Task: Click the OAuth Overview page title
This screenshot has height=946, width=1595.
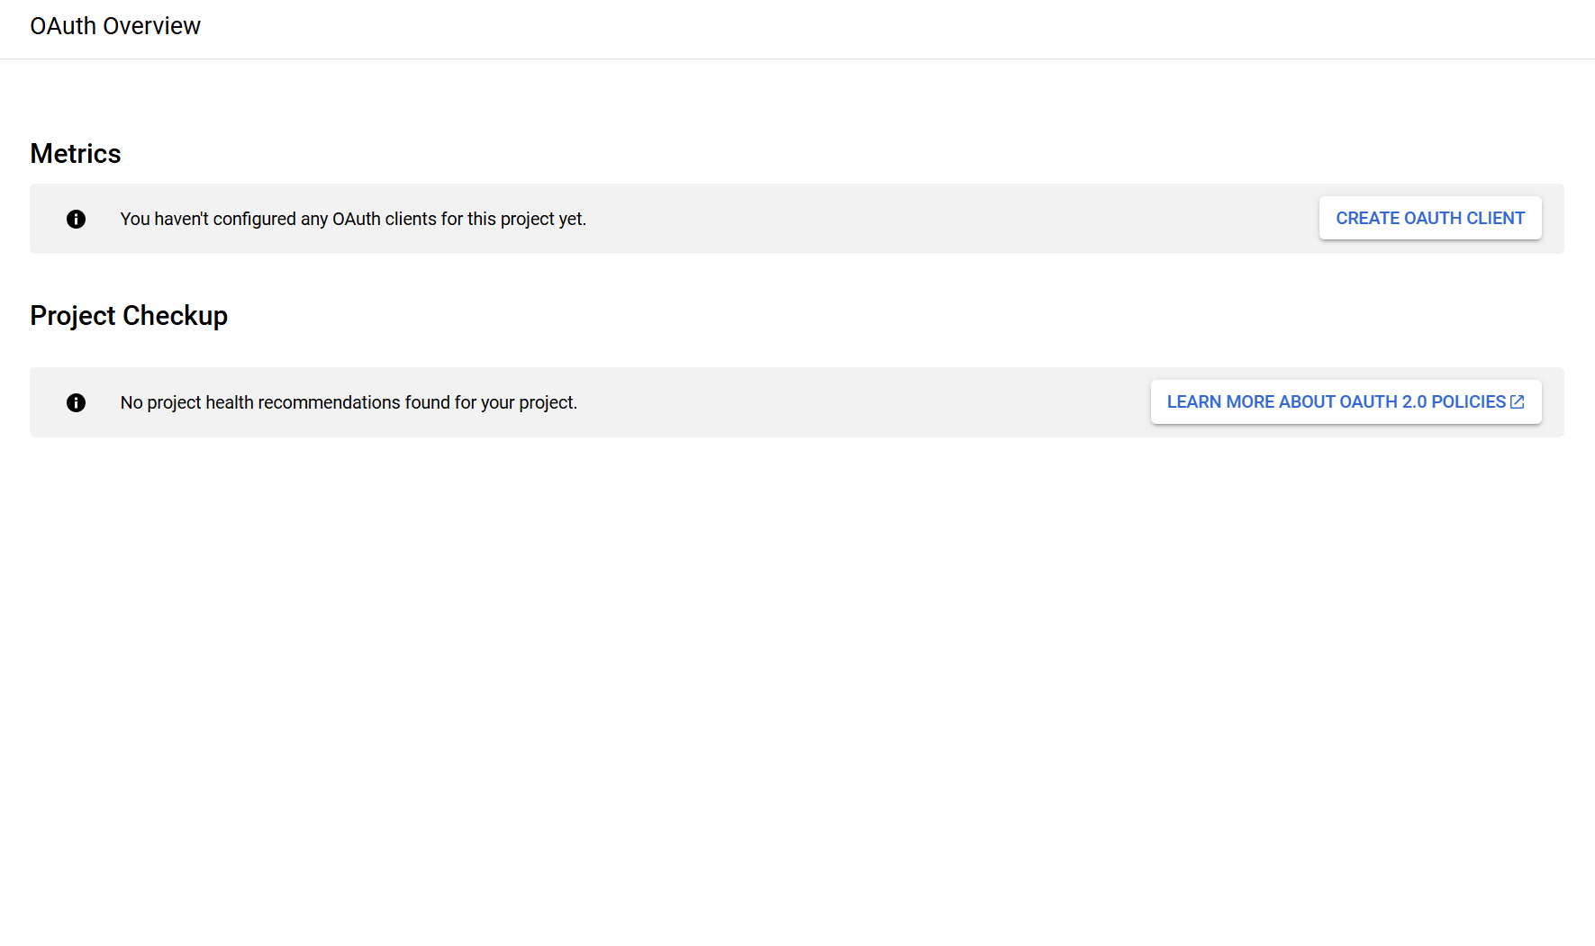Action: click(115, 26)
